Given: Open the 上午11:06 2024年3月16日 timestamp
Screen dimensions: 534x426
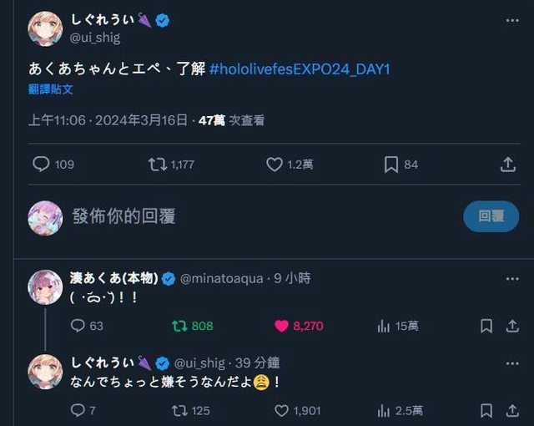Looking at the screenshot, I should pyautogui.click(x=108, y=120).
